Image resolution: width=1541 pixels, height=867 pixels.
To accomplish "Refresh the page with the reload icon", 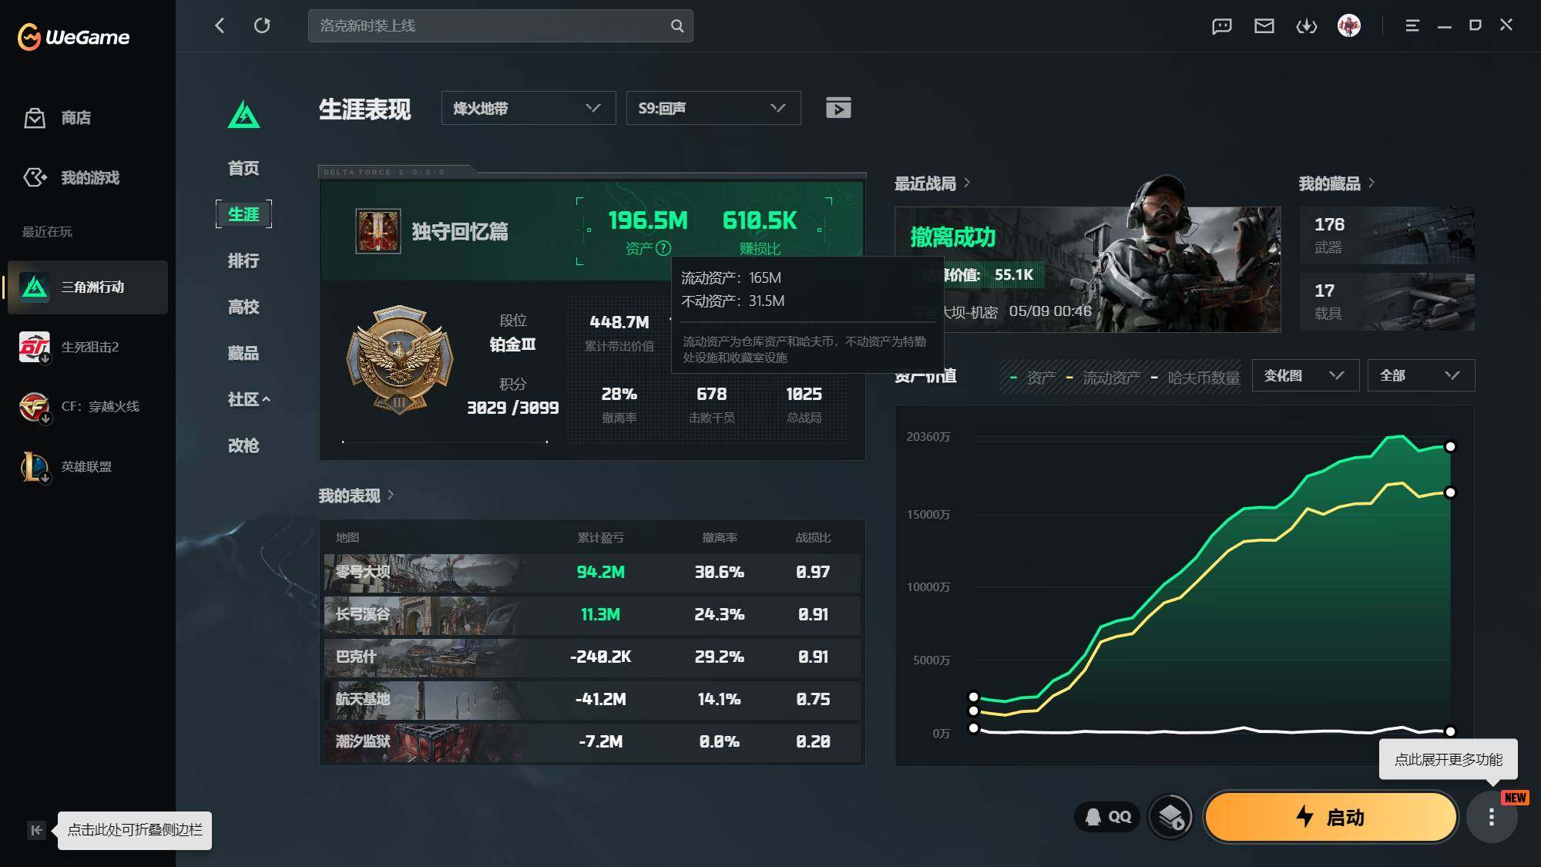I will tap(262, 25).
